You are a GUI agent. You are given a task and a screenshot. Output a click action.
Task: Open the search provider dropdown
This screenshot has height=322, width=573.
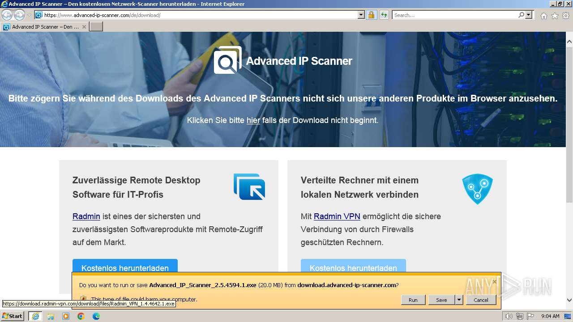529,15
